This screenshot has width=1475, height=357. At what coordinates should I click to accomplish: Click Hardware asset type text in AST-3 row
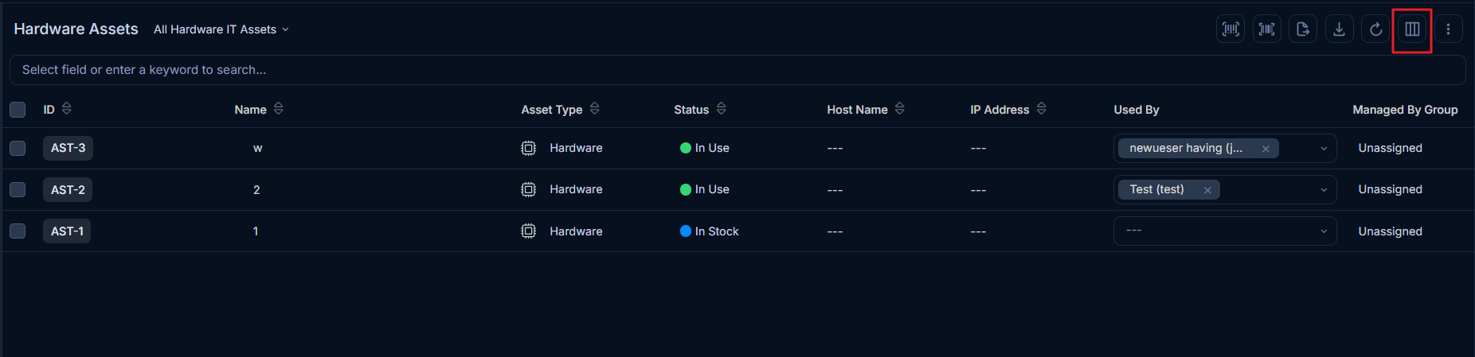576,148
